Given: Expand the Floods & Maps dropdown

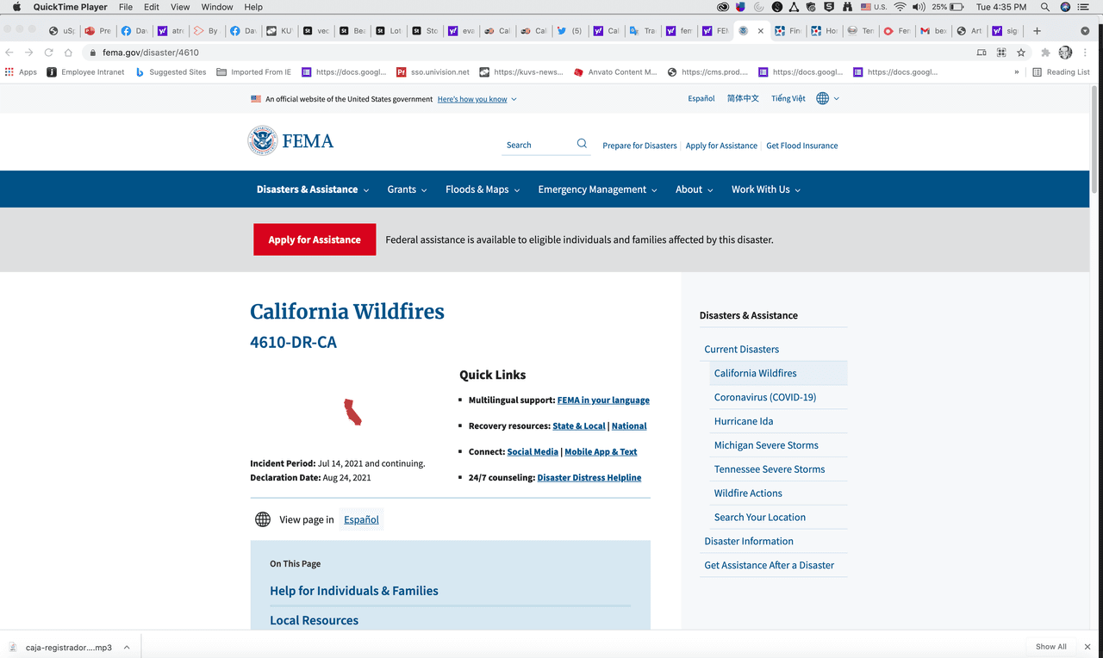Looking at the screenshot, I should (482, 189).
